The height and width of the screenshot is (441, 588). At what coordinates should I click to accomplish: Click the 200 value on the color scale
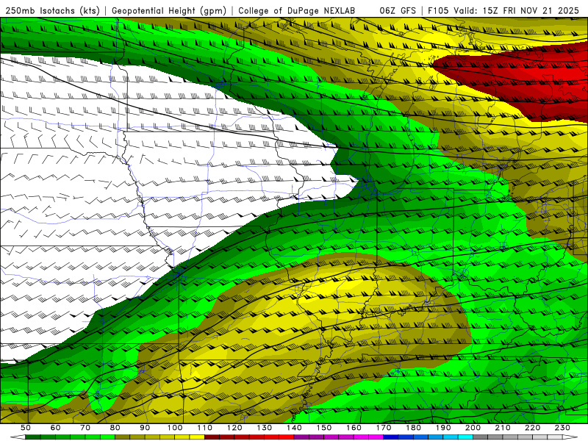[473, 428]
